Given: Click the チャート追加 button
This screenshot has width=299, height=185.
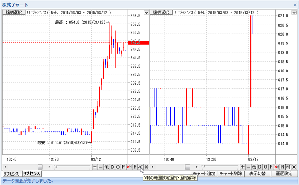Looking at the screenshot, I should click(204, 173).
